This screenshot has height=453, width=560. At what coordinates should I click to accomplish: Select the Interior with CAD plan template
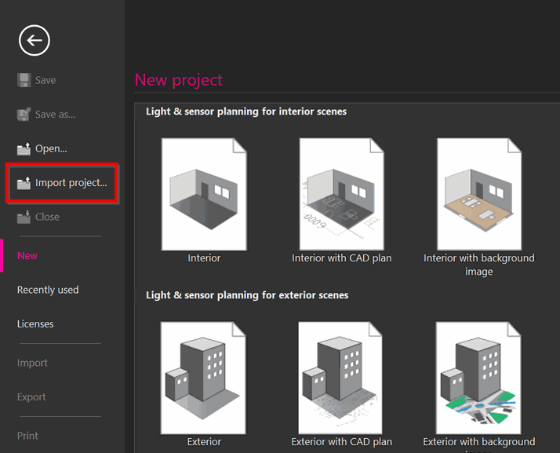(341, 194)
